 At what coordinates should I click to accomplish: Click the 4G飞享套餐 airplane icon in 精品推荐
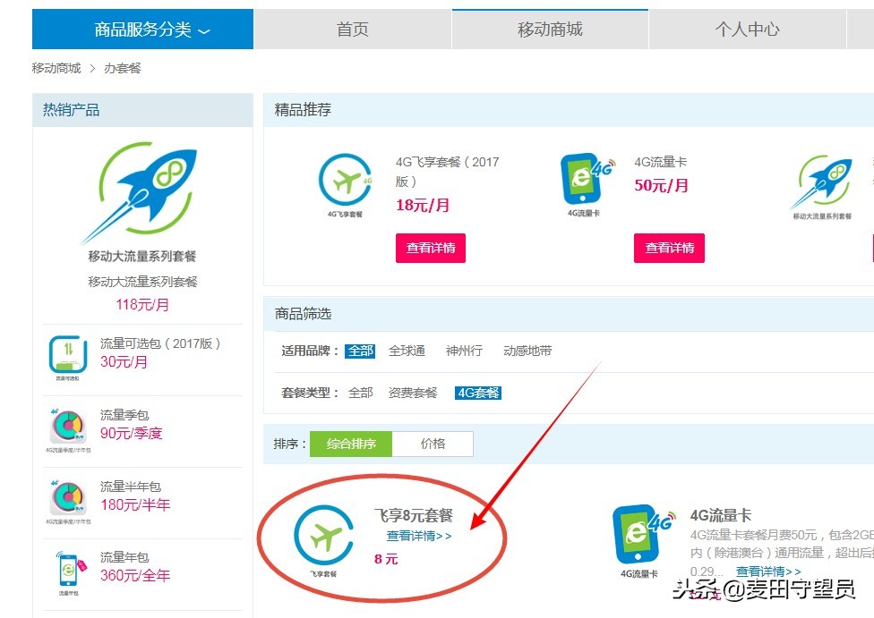[345, 181]
